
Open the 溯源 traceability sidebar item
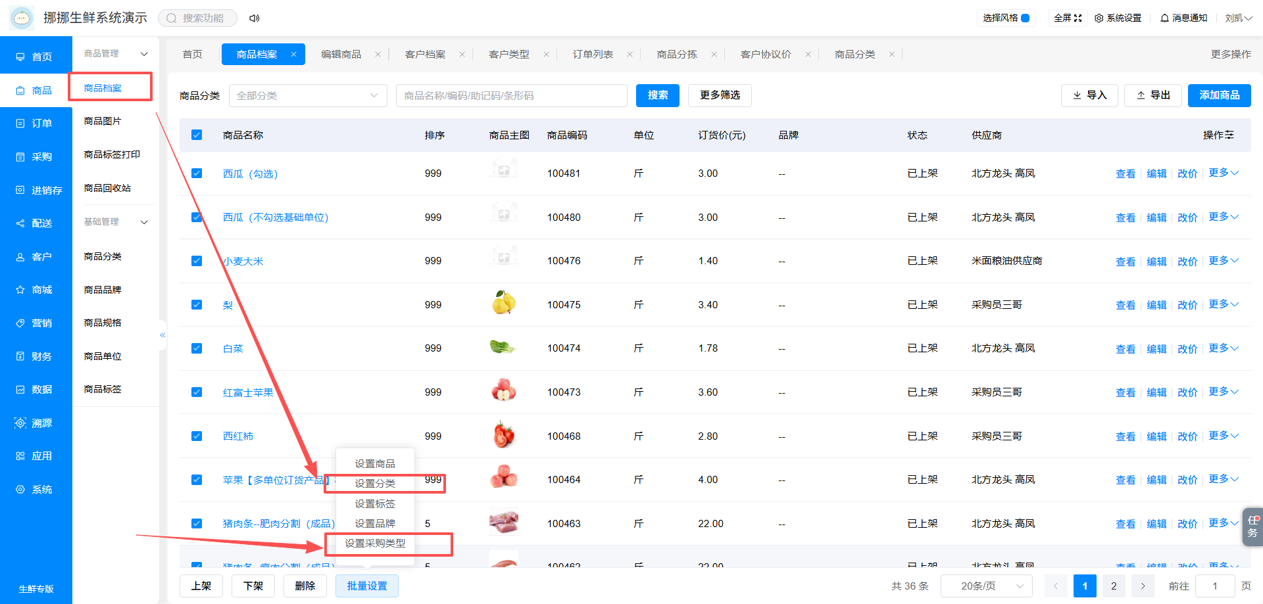click(x=36, y=423)
